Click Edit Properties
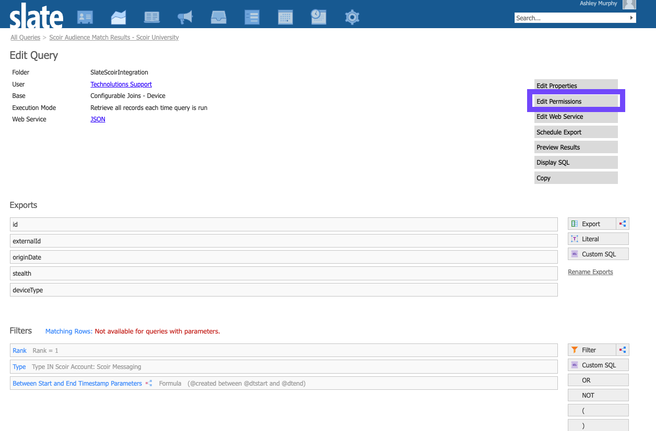Screen dimensions: 656x431 click(576, 85)
